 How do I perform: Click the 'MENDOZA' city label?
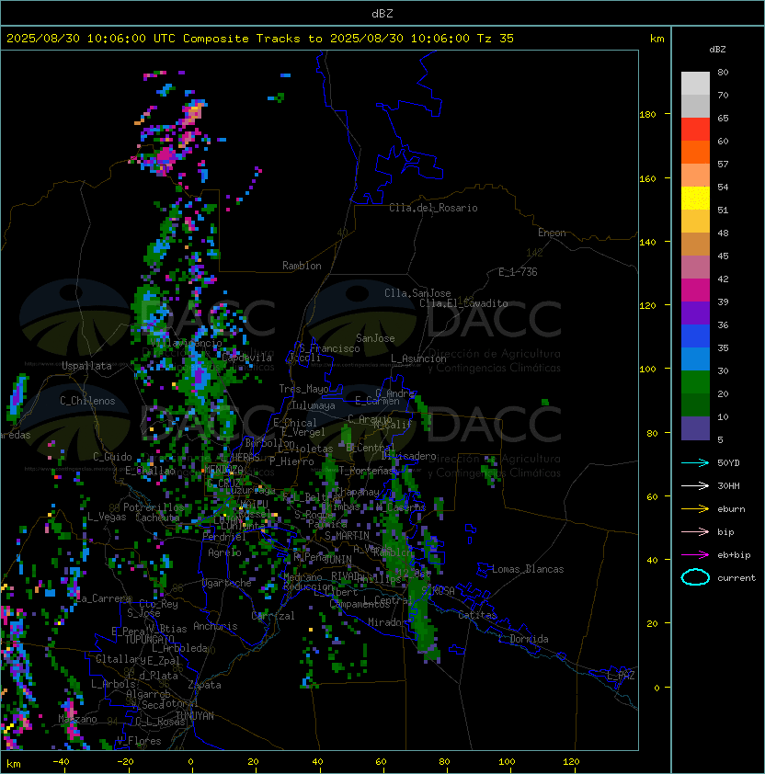pyautogui.click(x=223, y=469)
